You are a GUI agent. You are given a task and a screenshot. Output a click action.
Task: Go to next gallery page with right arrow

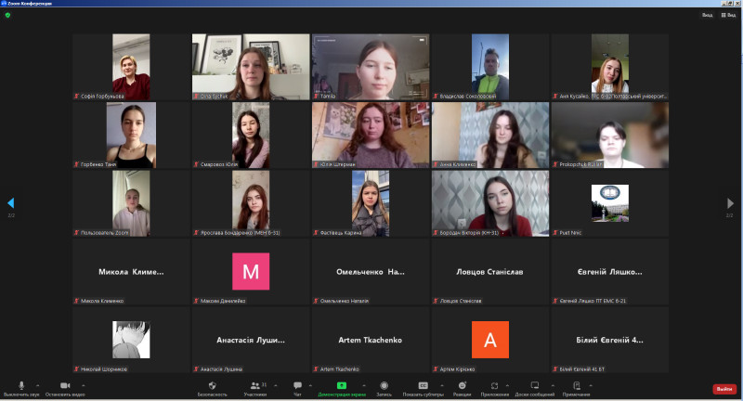(x=731, y=203)
